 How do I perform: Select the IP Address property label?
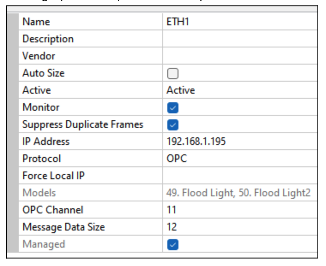(45, 142)
